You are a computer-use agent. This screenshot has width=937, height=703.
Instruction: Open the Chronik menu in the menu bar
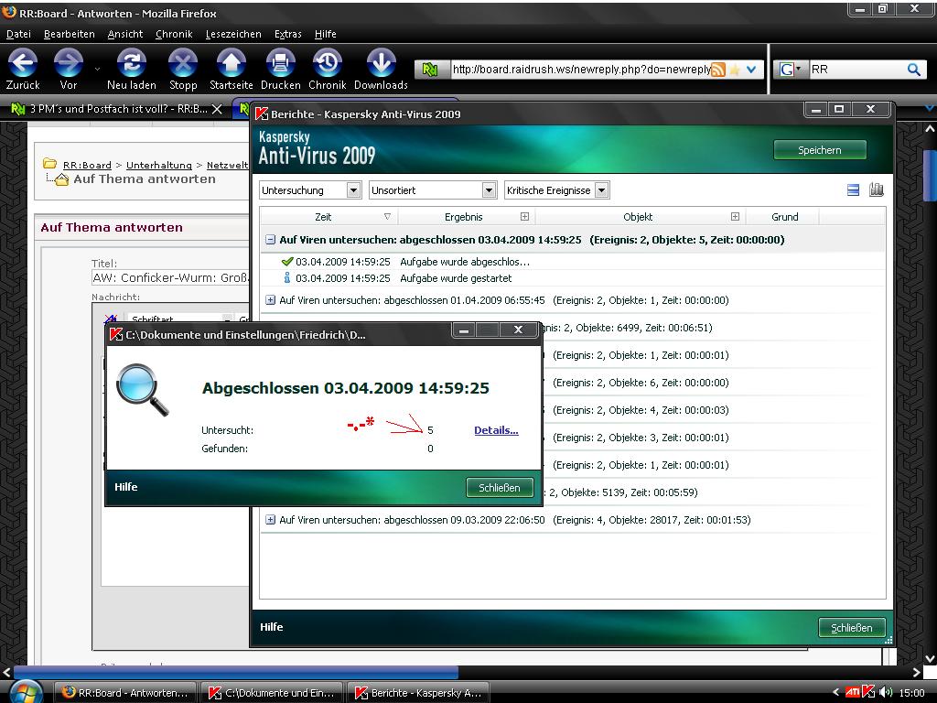coord(174,34)
